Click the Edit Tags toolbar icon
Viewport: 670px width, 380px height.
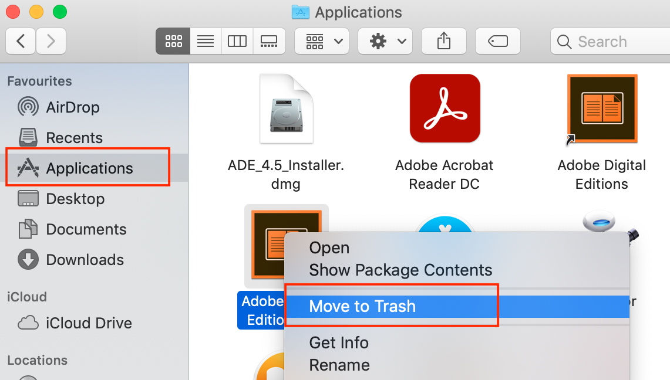(x=498, y=42)
